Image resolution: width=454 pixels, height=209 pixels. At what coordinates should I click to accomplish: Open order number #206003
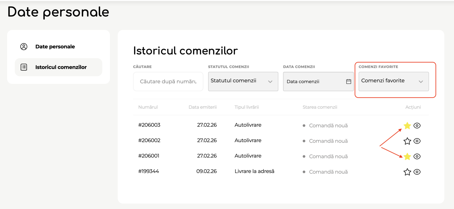[149, 125]
